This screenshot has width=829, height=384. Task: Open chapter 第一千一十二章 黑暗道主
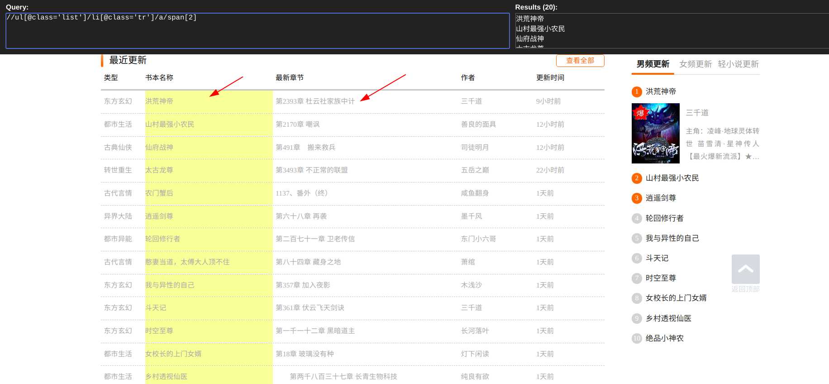coord(315,331)
